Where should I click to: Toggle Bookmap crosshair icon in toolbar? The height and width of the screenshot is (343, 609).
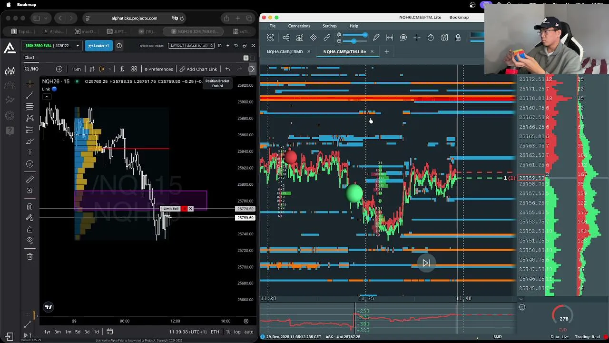417,38
